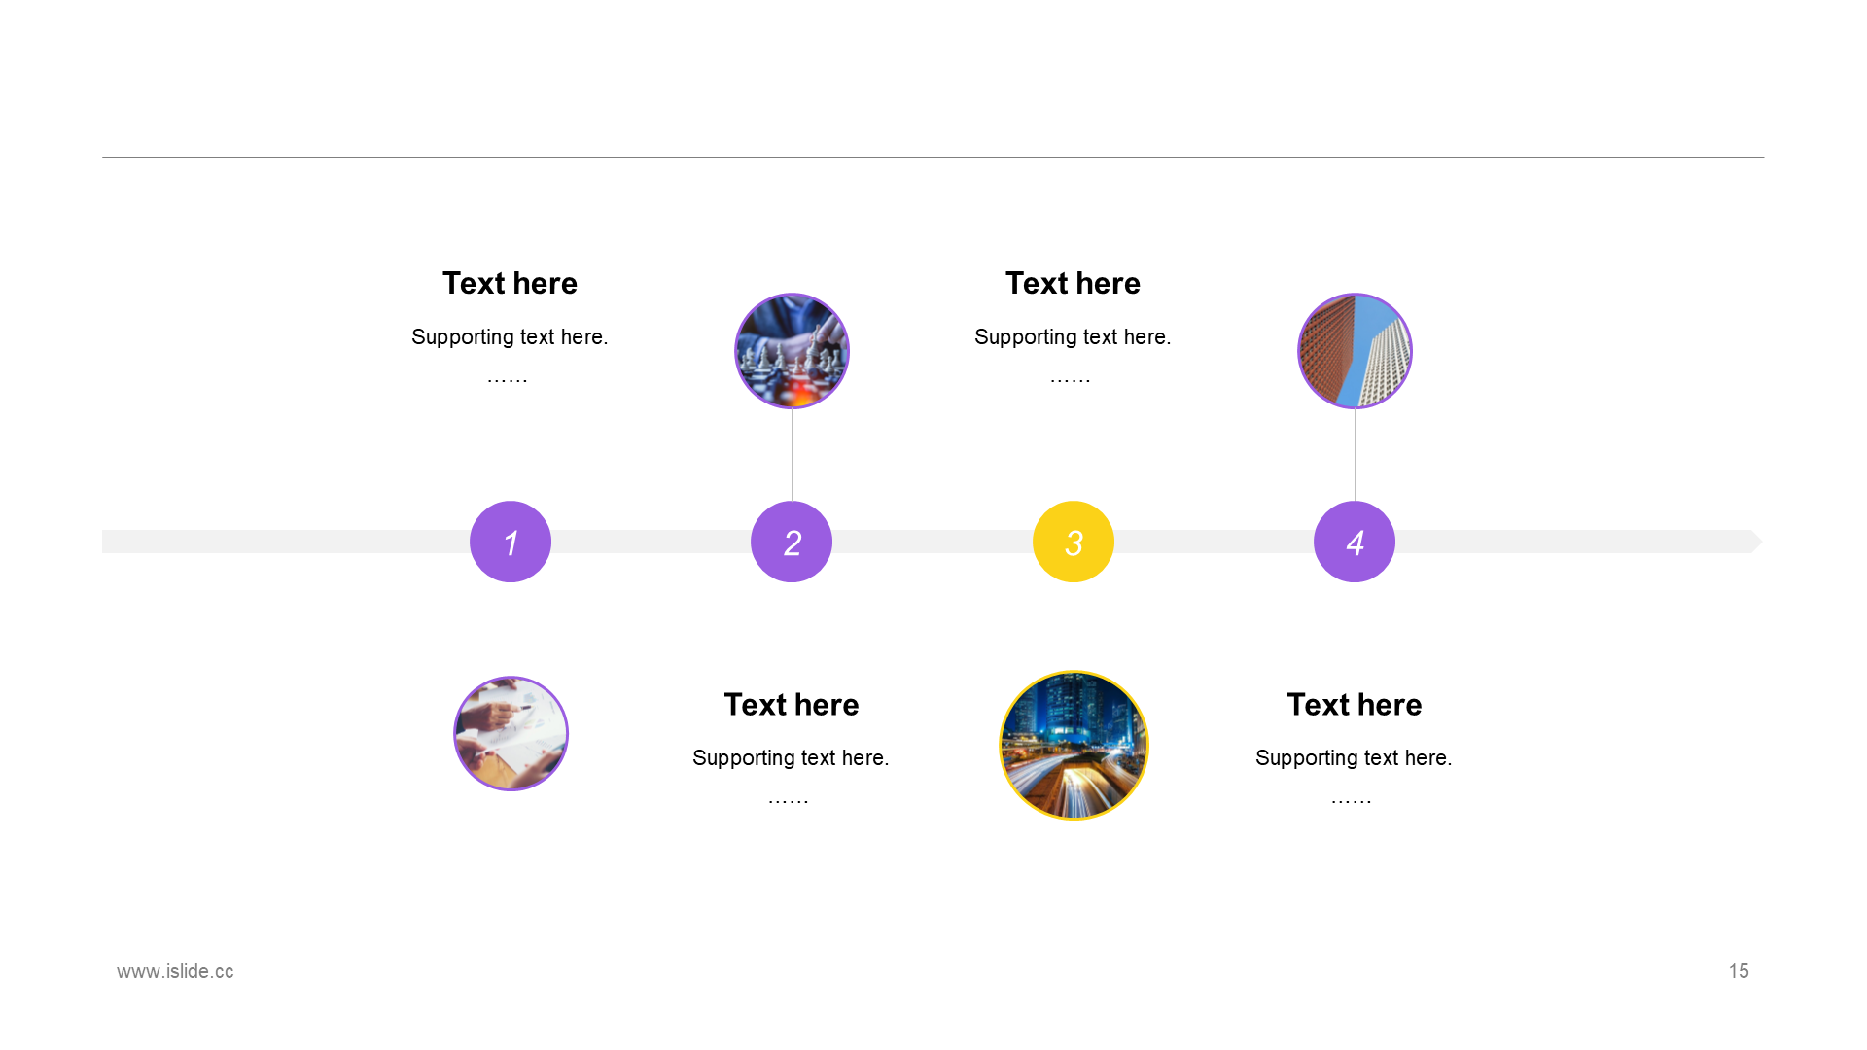Open the www.islide.cc footer link
Screen dimensions: 1867x1050
pos(175,971)
